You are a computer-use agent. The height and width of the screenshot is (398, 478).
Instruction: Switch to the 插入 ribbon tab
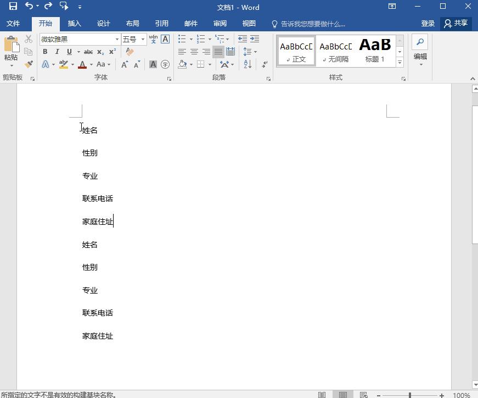[x=75, y=24]
